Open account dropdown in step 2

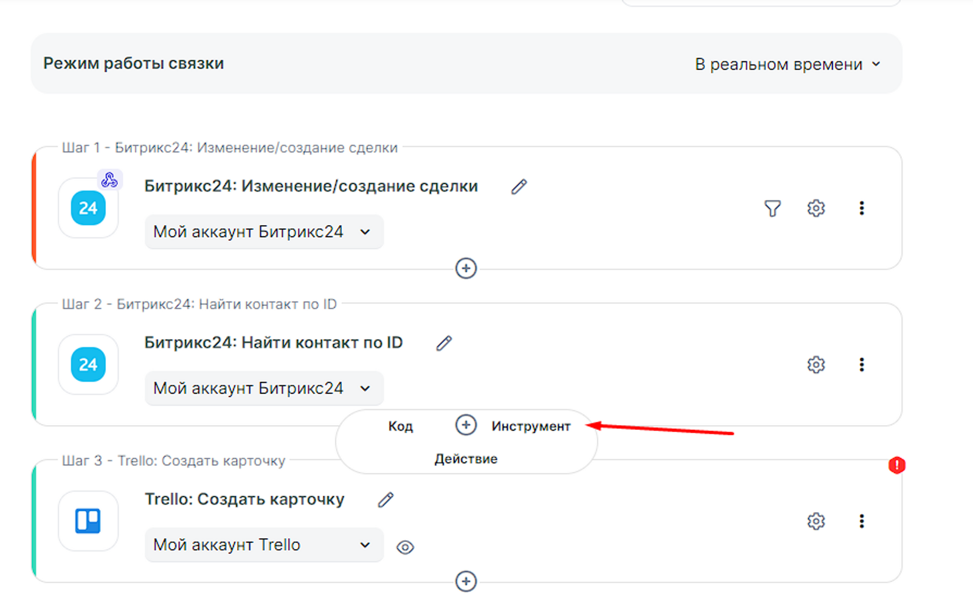[x=263, y=388]
